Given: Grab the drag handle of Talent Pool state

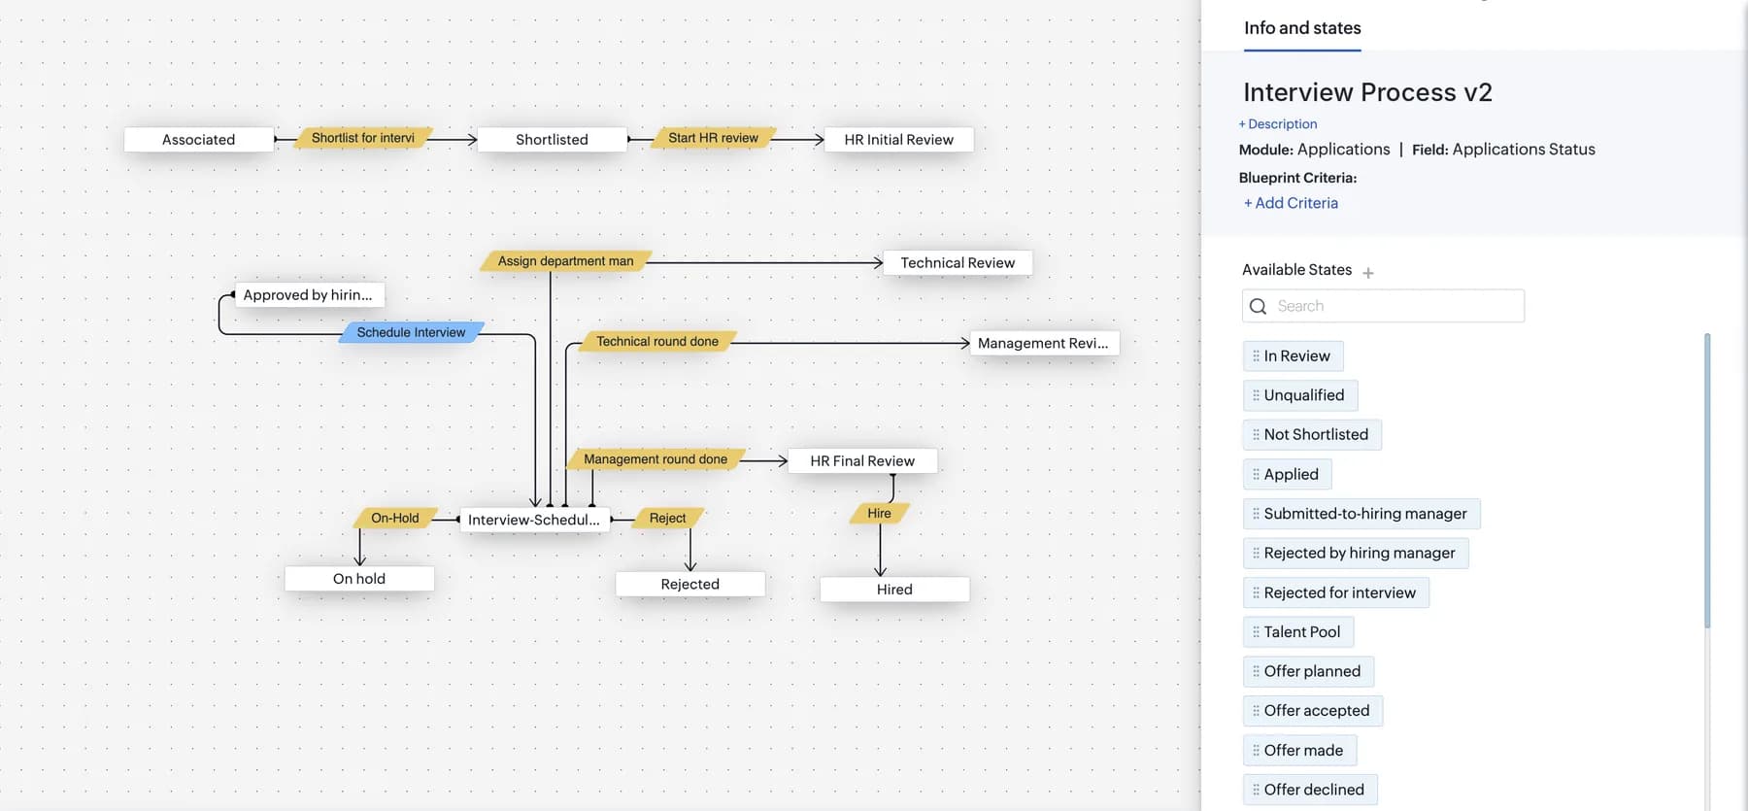Looking at the screenshot, I should 1256,632.
